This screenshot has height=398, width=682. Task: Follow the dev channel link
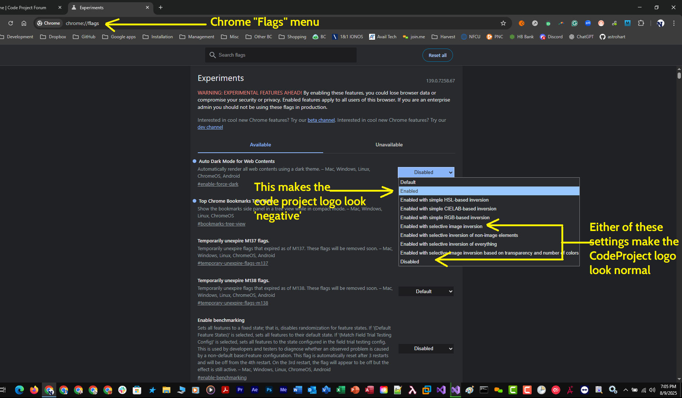coord(210,127)
